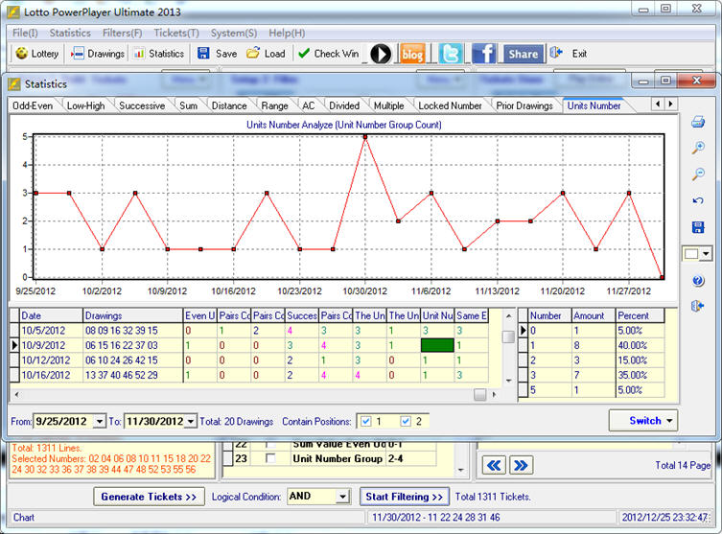Open the help question mark icon
The height and width of the screenshot is (534, 722).
click(698, 280)
